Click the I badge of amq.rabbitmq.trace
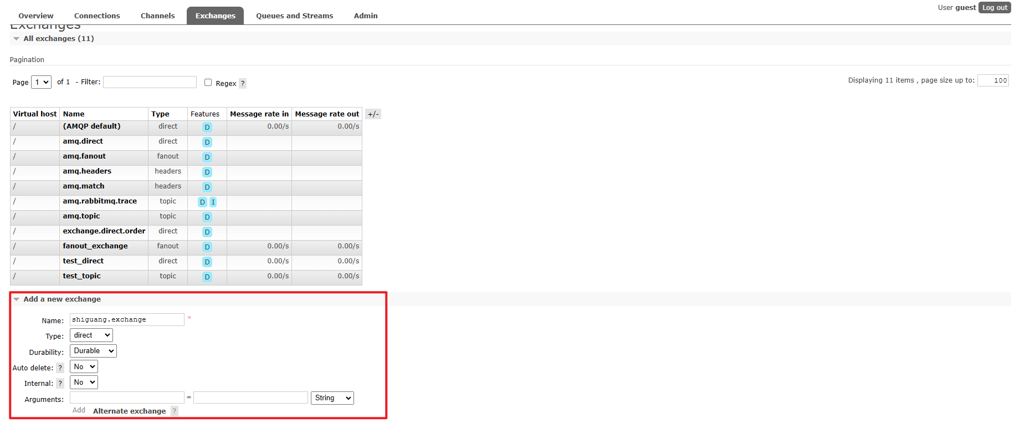 (x=213, y=202)
